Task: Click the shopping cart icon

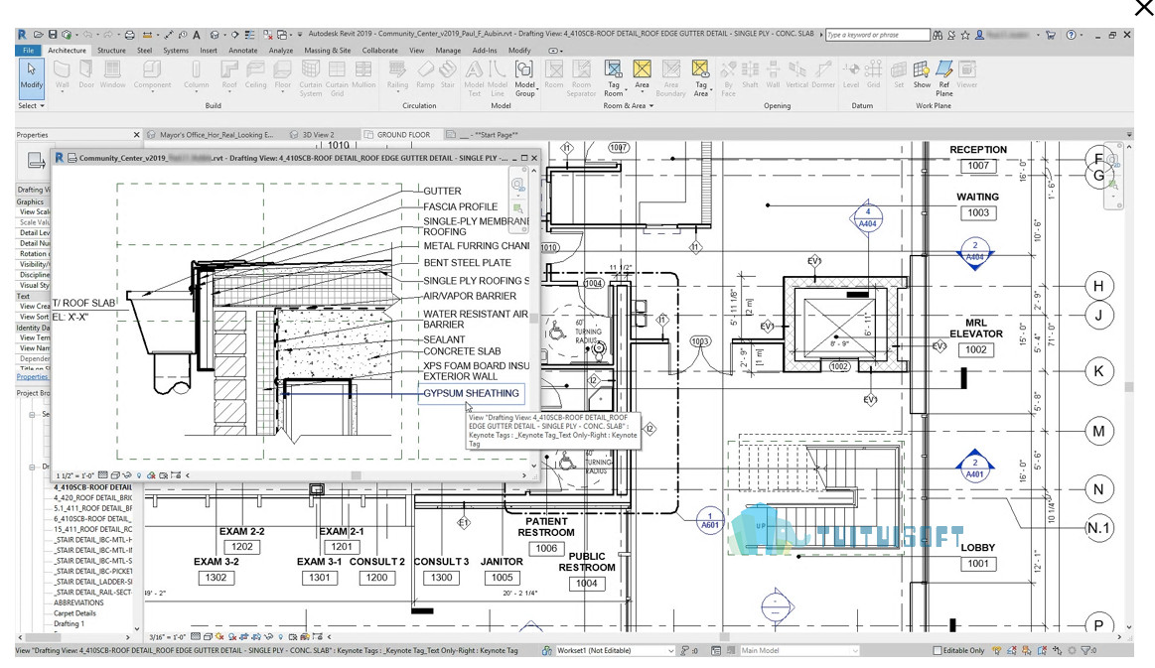Action: (x=1051, y=35)
